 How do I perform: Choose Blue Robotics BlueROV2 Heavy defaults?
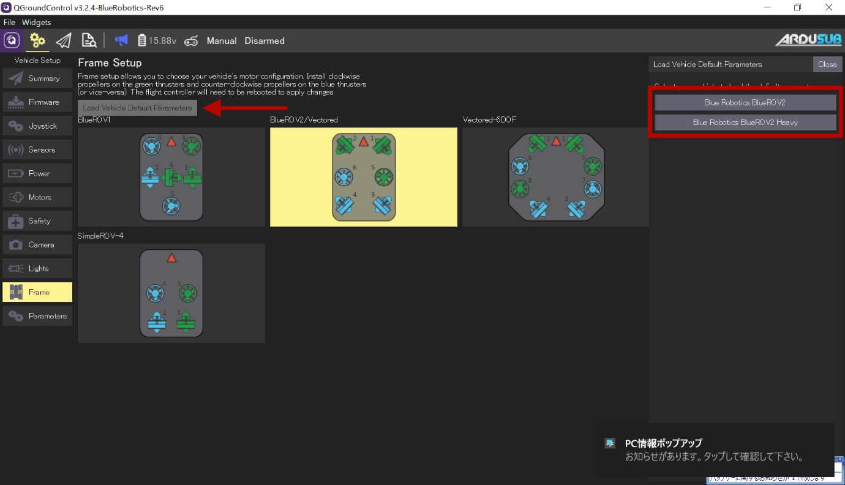pyautogui.click(x=745, y=122)
